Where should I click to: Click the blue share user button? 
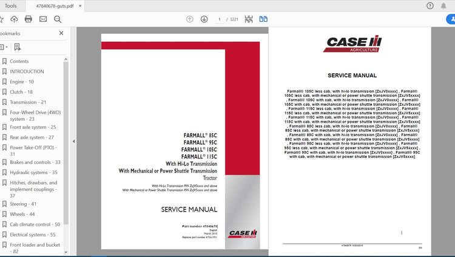point(451,19)
